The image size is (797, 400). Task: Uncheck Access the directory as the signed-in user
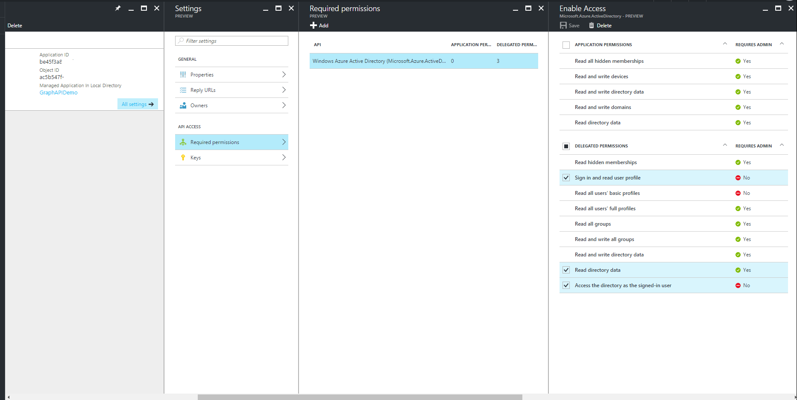tap(566, 285)
